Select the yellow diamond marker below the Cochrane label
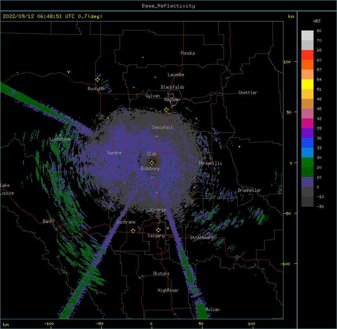The width and height of the screenshot is (337, 329). point(133,231)
